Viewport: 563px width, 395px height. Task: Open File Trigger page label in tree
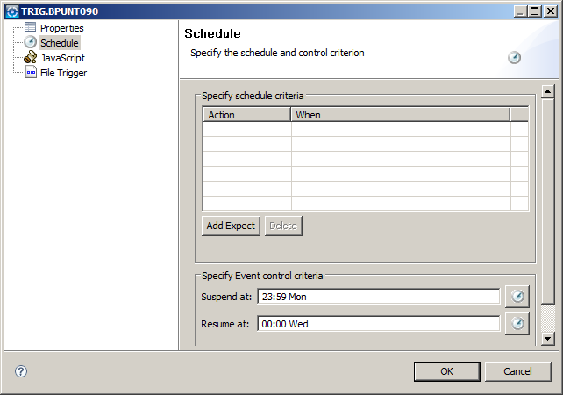[63, 73]
